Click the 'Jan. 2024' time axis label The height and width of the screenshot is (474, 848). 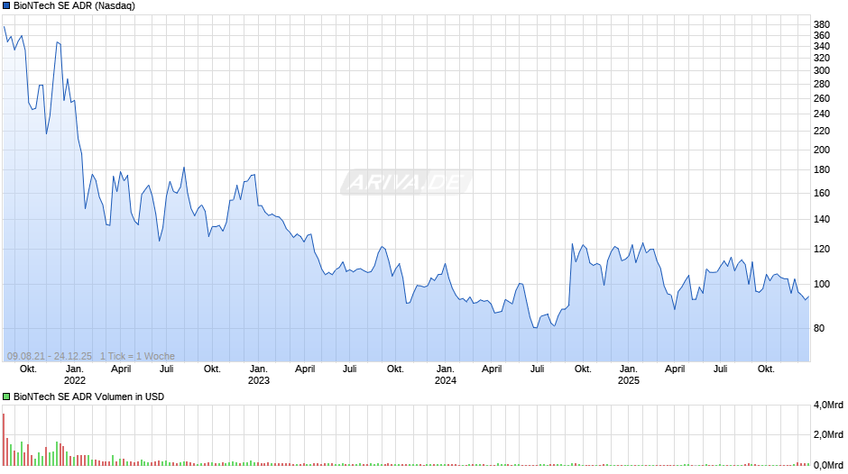point(445,375)
